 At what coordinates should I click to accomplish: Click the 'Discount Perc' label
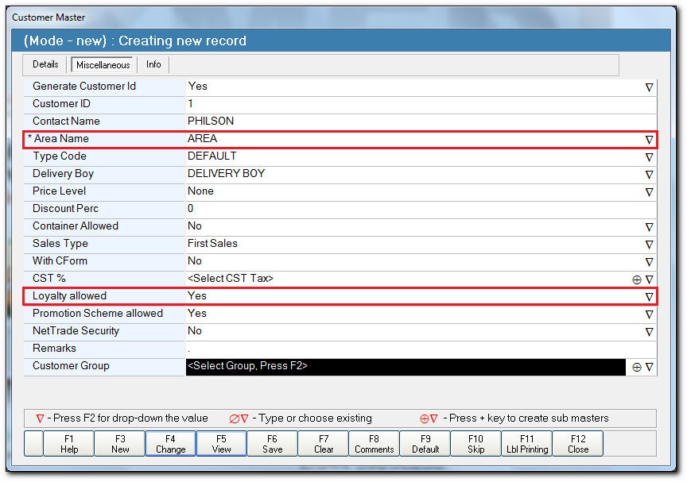pyautogui.click(x=65, y=209)
